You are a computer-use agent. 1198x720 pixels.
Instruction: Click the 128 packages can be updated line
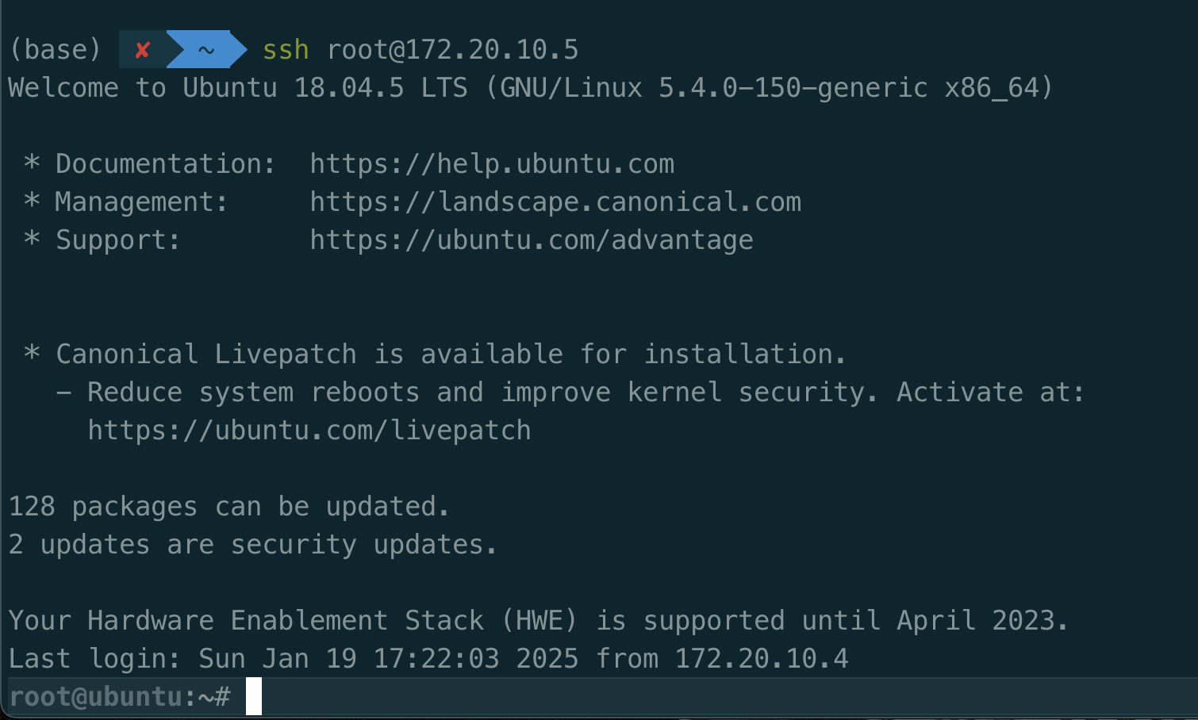pyautogui.click(x=228, y=507)
